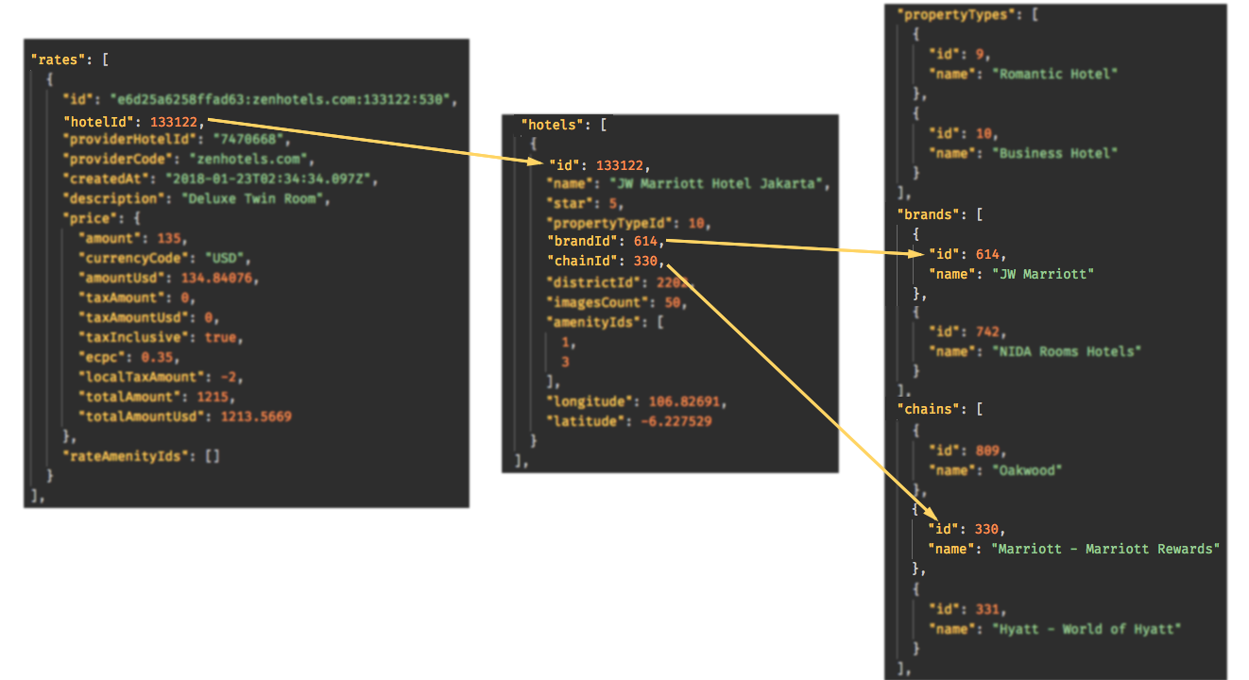Click the "rateAmenityIds" key
The image size is (1249, 680).
[123, 456]
